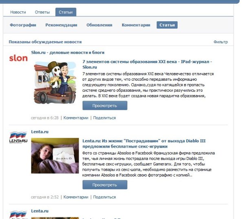Open the 7 элементов системы образования headline
Viewport: 244px width, 219px height.
pos(147,64)
